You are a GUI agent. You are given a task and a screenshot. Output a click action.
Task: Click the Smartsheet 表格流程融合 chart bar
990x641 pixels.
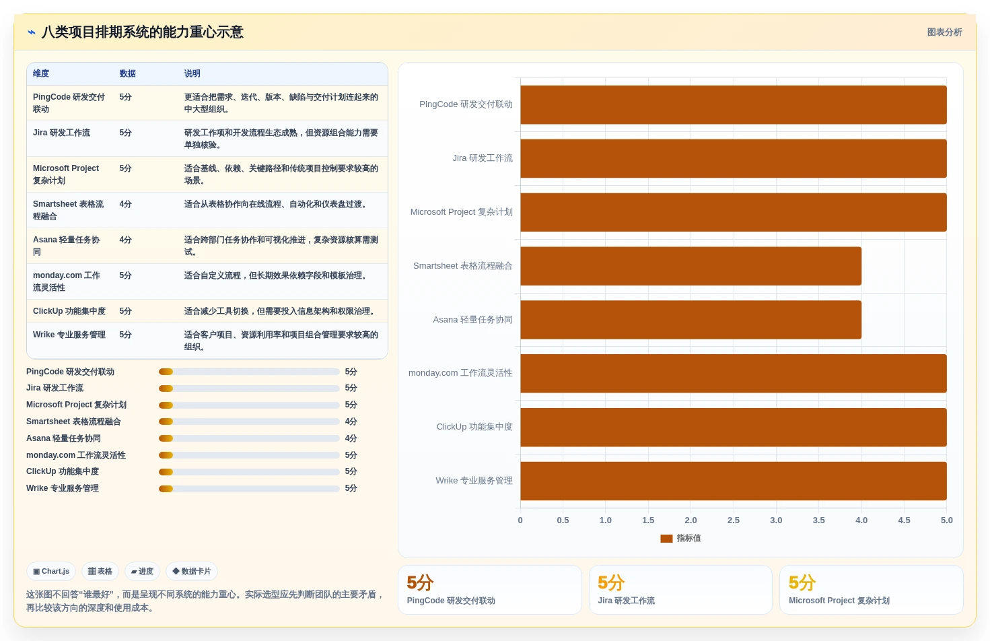(691, 266)
